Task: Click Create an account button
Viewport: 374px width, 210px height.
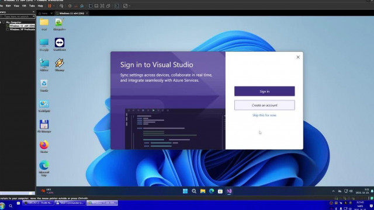Action: pos(264,105)
